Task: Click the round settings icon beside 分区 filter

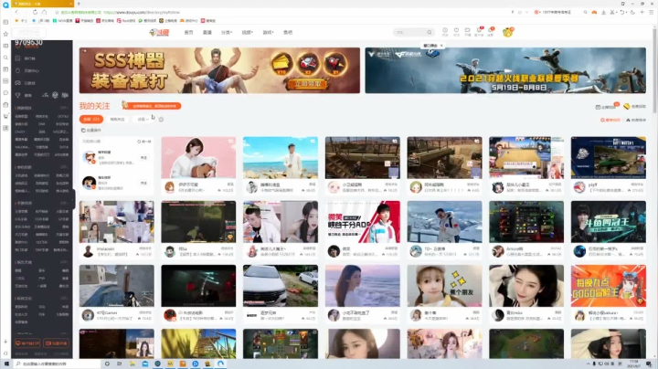Action: [161, 120]
